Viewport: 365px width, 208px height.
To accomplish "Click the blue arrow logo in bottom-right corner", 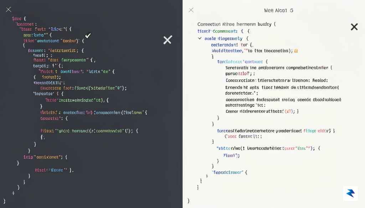I will click(x=350, y=193).
